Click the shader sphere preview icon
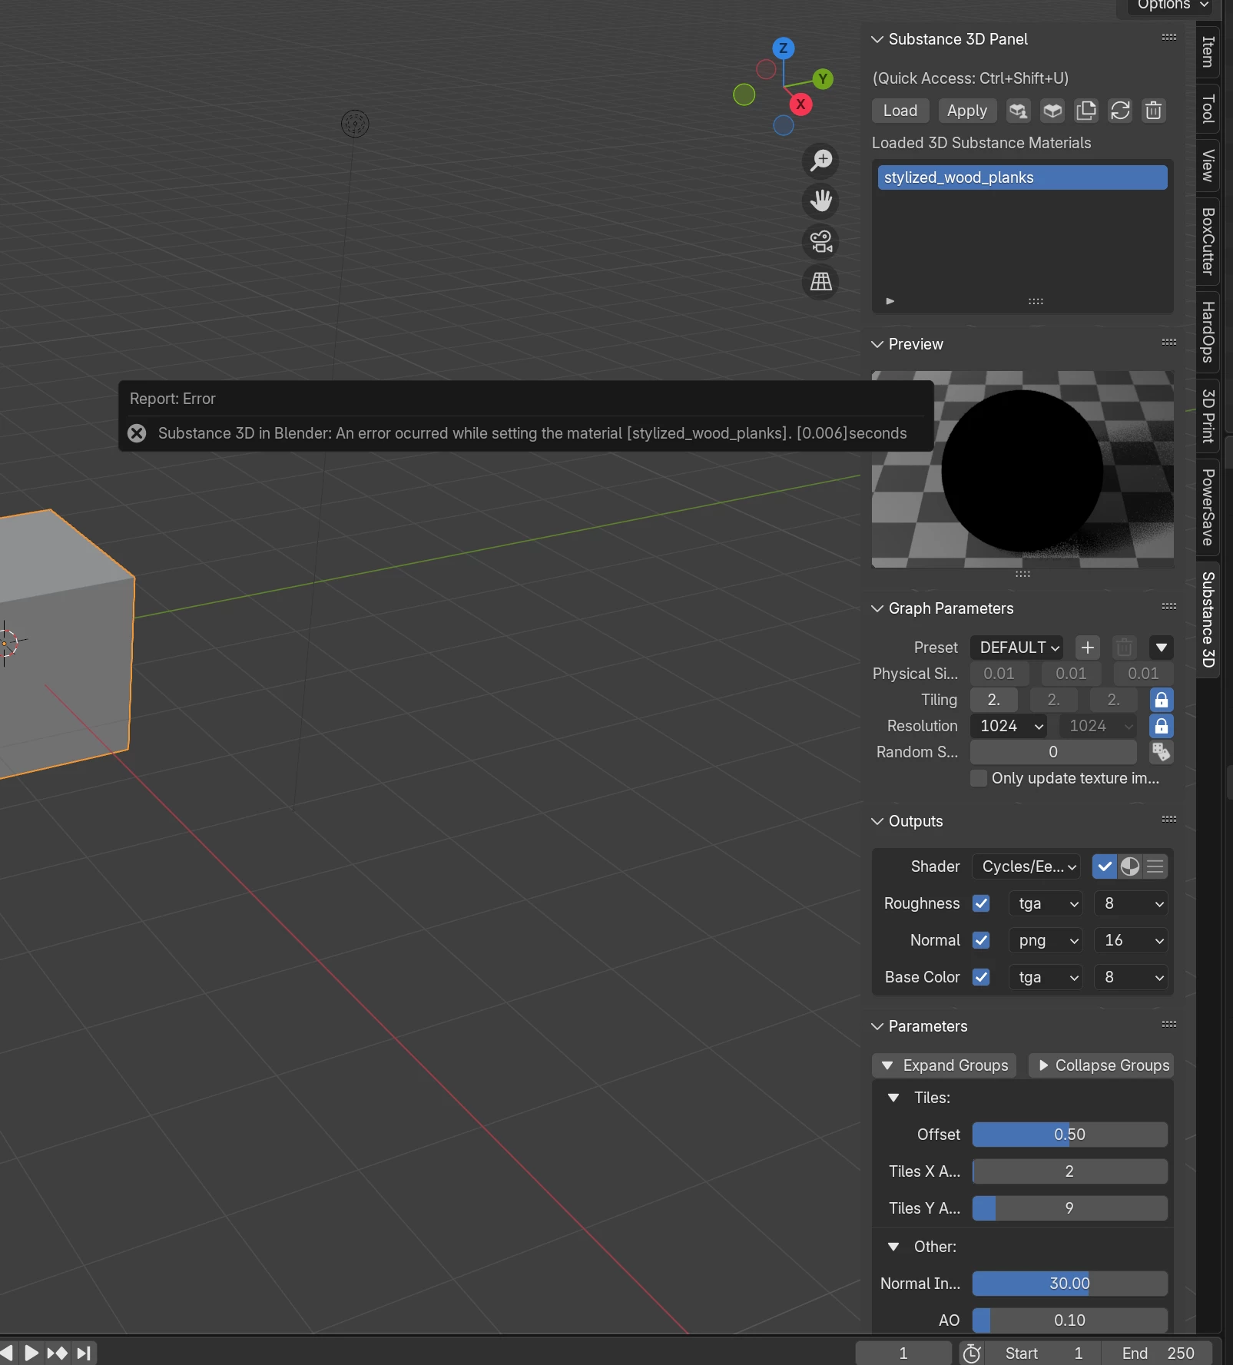This screenshot has height=1365, width=1233. point(1130,866)
